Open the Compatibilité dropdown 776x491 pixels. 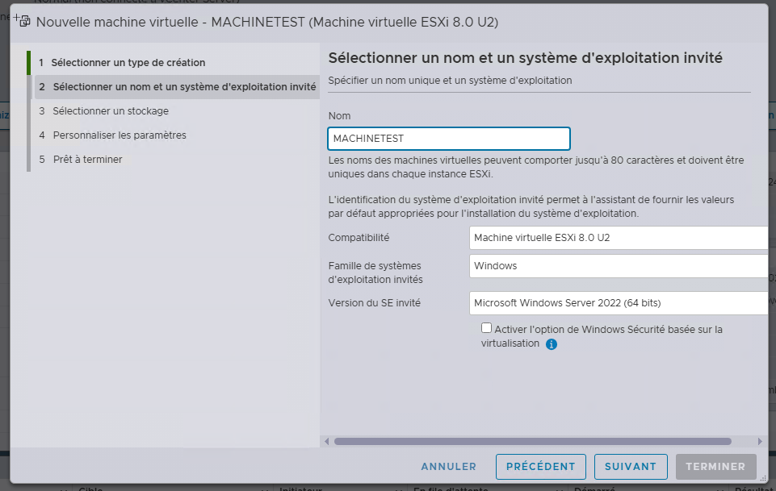pos(619,237)
